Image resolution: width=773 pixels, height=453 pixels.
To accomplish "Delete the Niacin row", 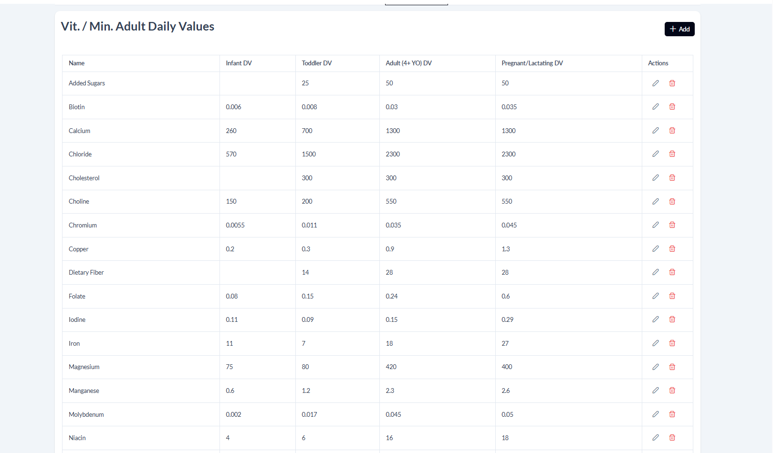I will (x=672, y=438).
